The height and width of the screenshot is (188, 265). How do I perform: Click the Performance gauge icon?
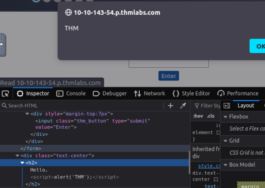(x=221, y=94)
